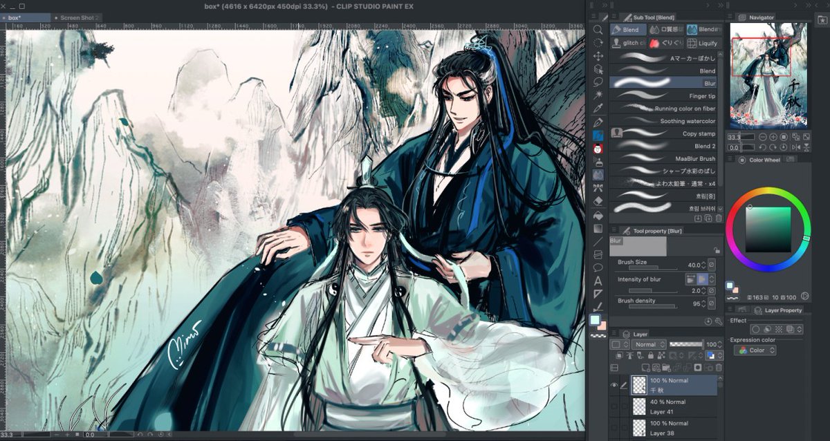Open sub tool detail wrench icon
Viewport: 830px width, 441px height.
(x=718, y=321)
